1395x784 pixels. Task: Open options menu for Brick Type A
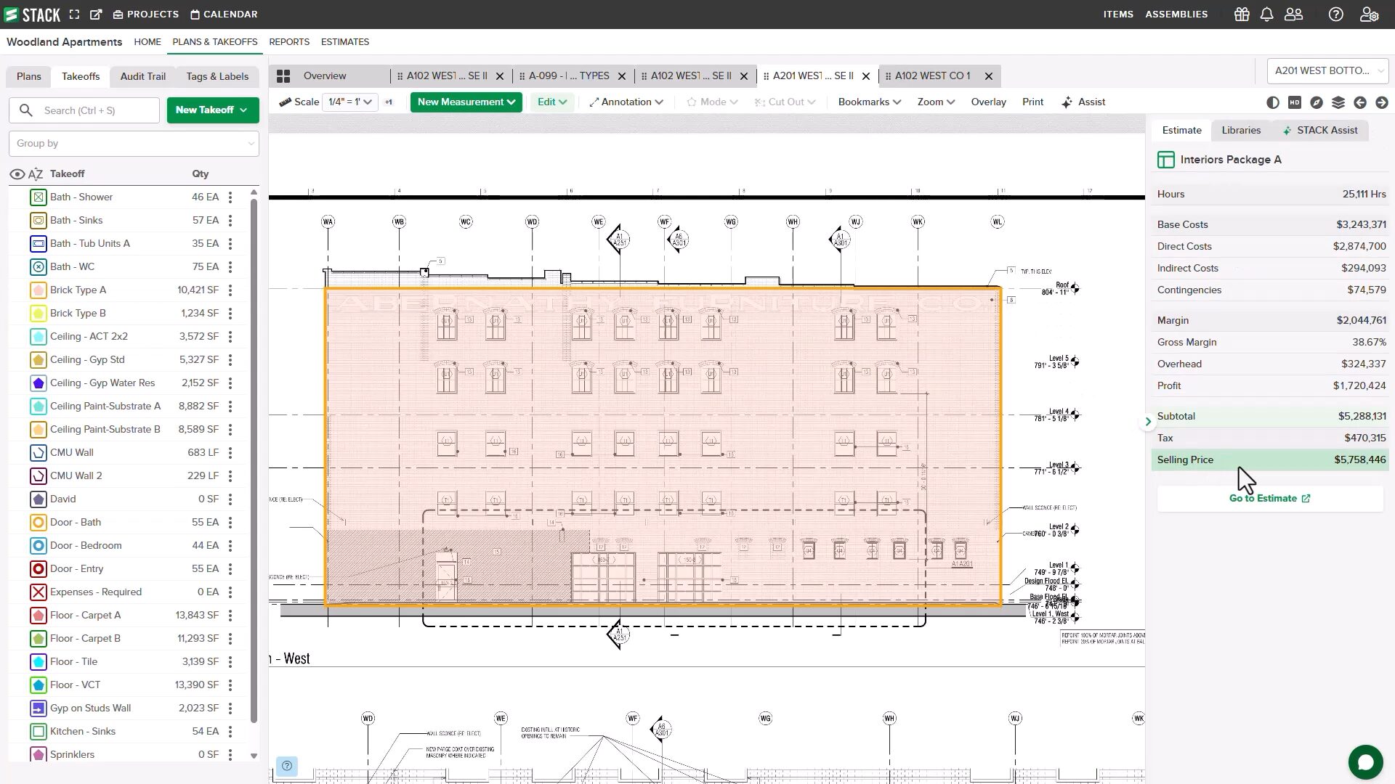tap(230, 290)
